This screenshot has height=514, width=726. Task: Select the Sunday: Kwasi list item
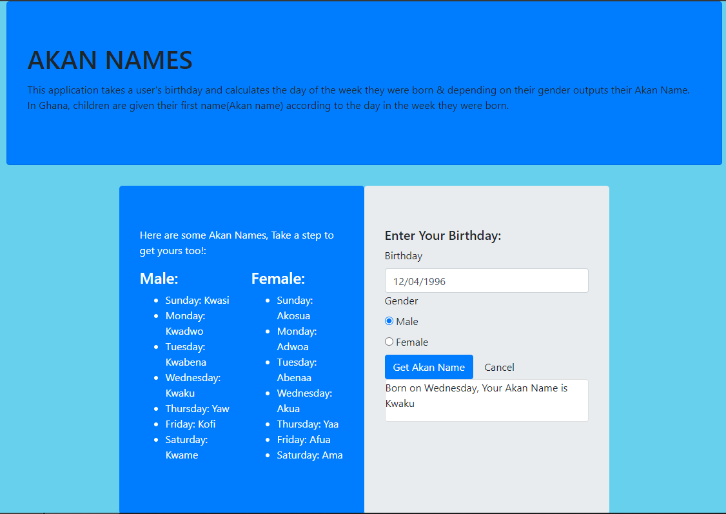[197, 301]
